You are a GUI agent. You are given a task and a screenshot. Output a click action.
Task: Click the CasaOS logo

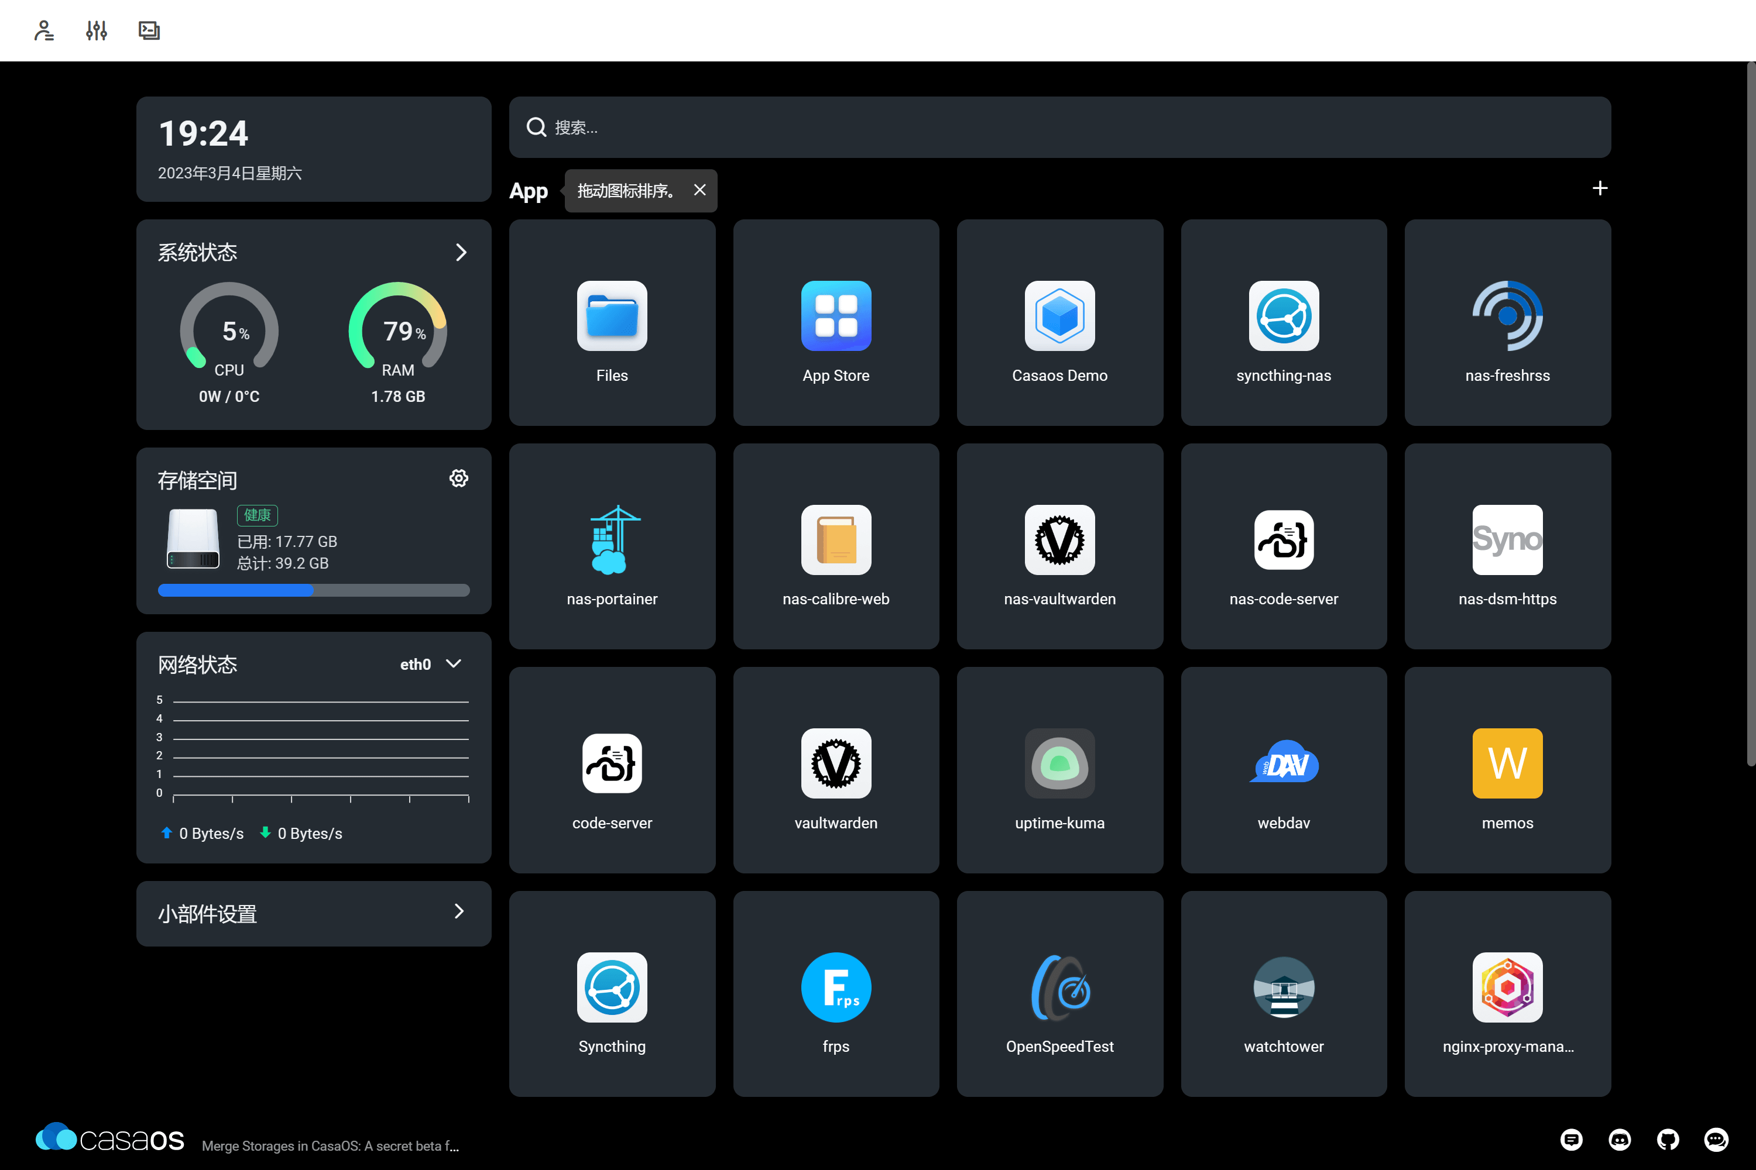click(x=110, y=1138)
